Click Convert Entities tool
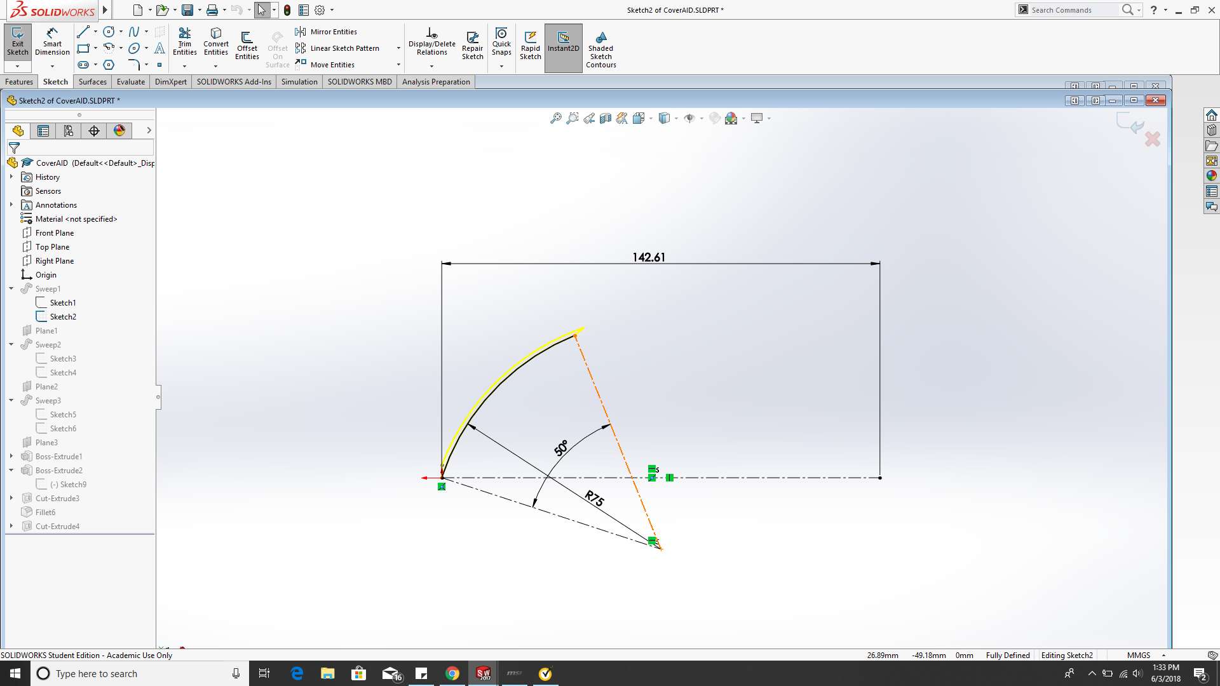 tap(216, 42)
